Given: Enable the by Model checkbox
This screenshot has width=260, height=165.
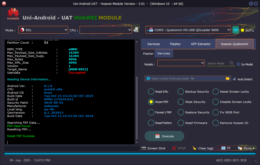Looking at the screenshot, I should click(239, 64).
